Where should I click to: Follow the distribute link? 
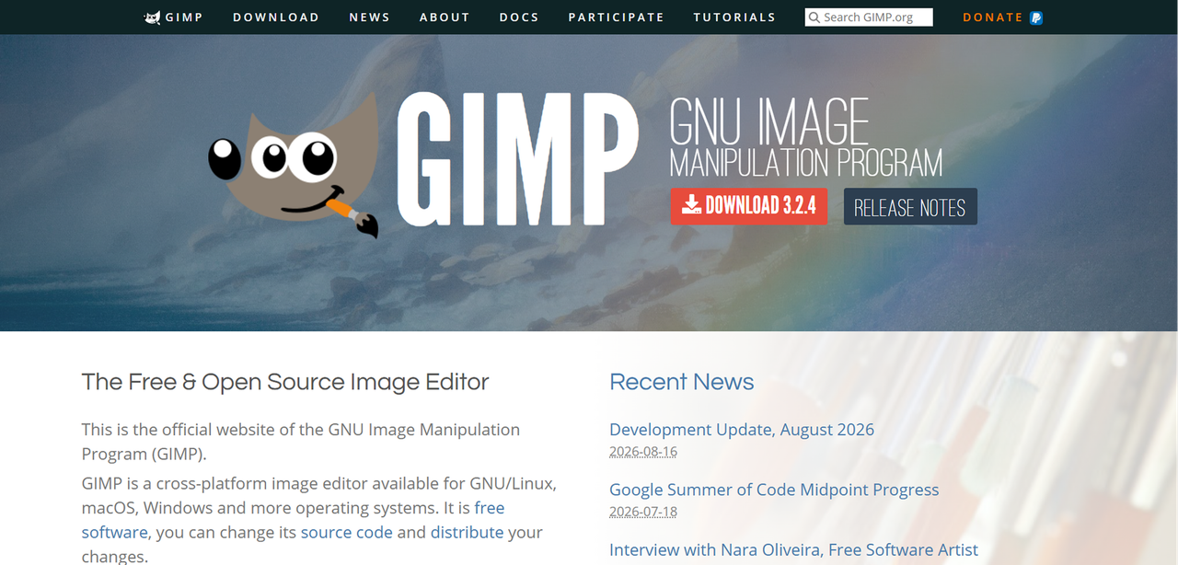(467, 532)
